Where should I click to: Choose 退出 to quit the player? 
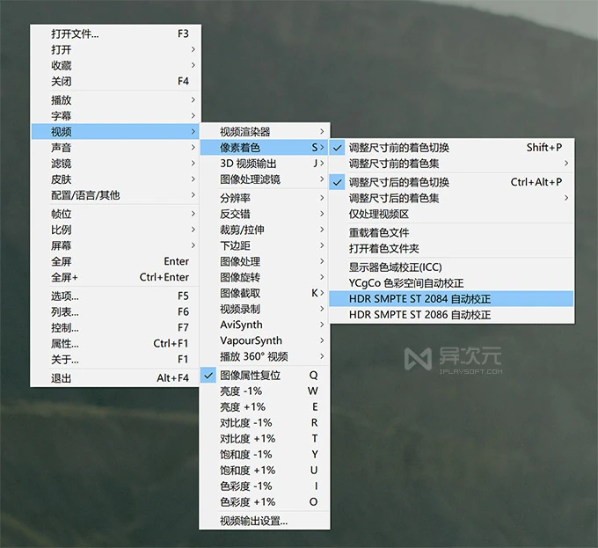[115, 378]
